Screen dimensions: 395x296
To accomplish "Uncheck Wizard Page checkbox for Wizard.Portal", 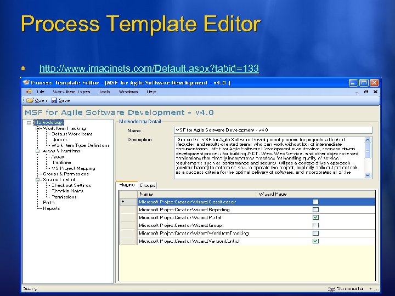I will point(315,217).
